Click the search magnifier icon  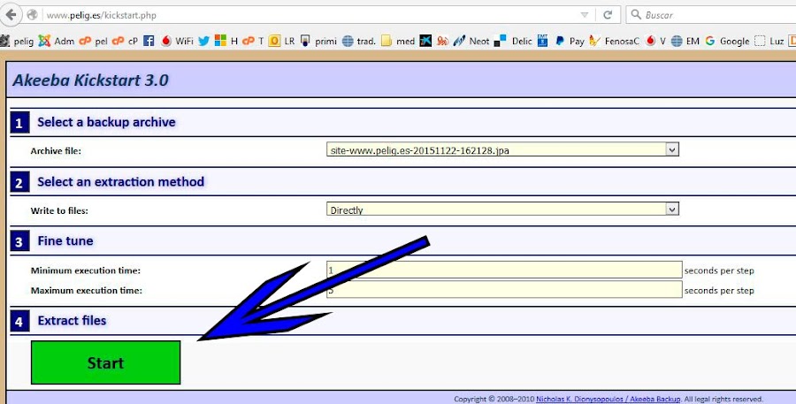636,15
